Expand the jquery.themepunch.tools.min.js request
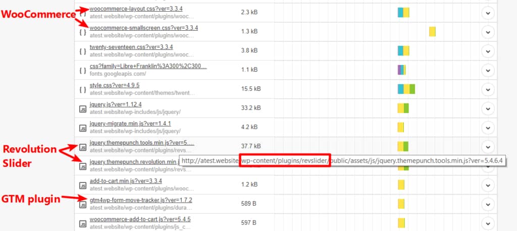 (488, 147)
